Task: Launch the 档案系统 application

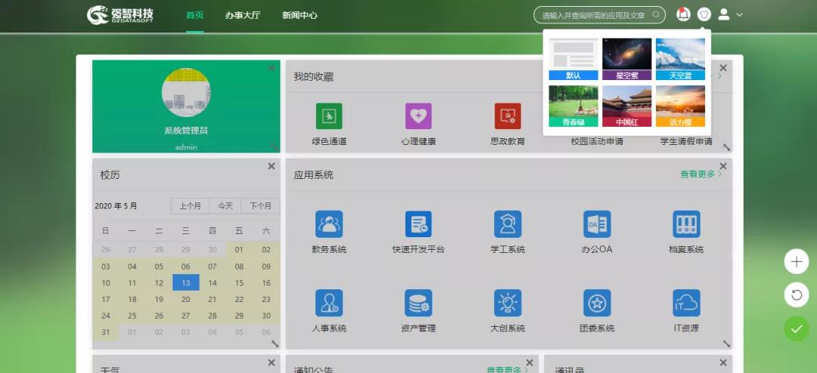Action: coord(686,223)
